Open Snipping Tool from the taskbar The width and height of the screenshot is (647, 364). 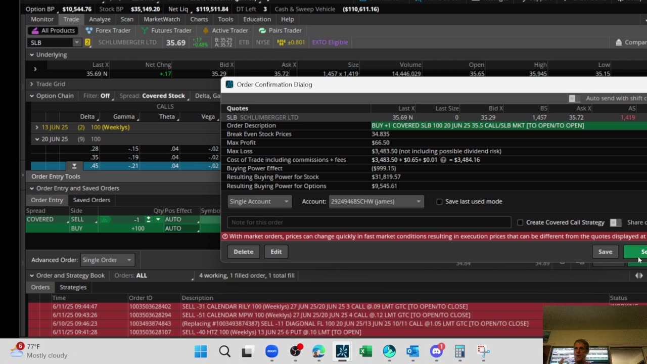(x=483, y=351)
